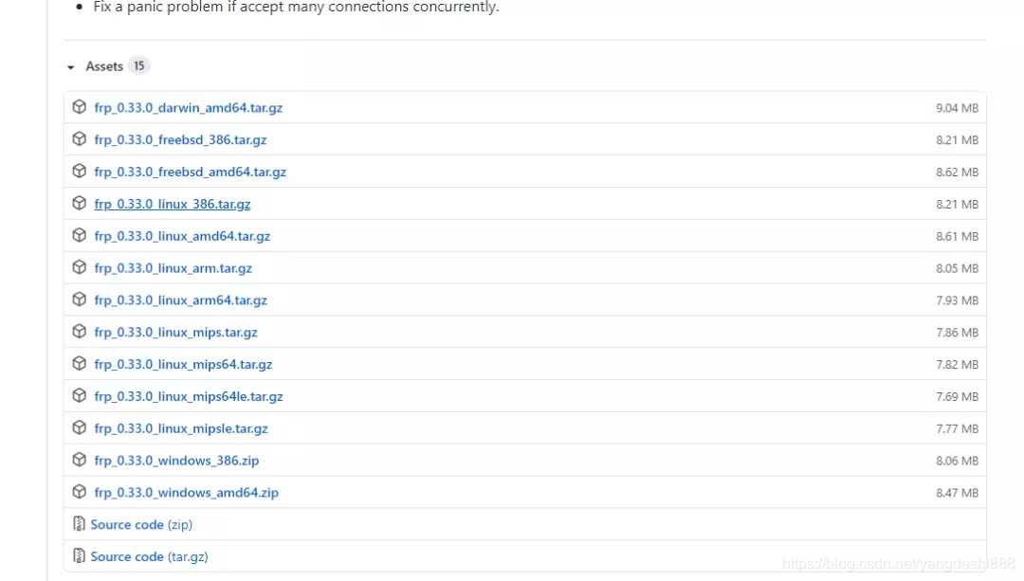Click the 9.04 MB file size
Screen dimensions: 1024x581
(x=957, y=108)
